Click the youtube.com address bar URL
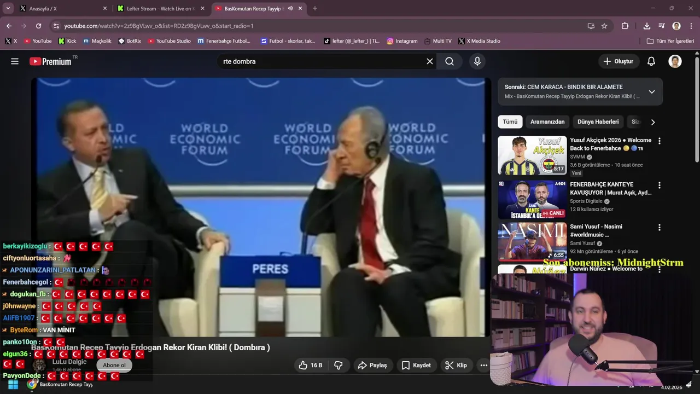The height and width of the screenshot is (394, 700). point(159,26)
